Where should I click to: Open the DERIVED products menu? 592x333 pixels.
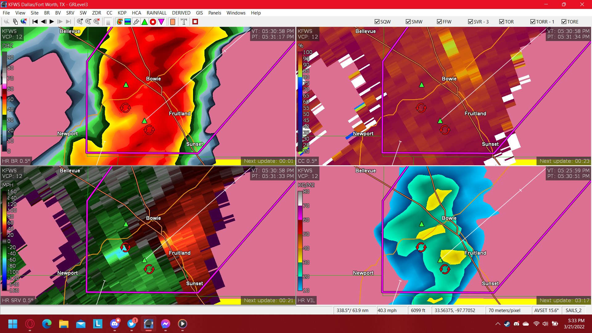point(181,13)
